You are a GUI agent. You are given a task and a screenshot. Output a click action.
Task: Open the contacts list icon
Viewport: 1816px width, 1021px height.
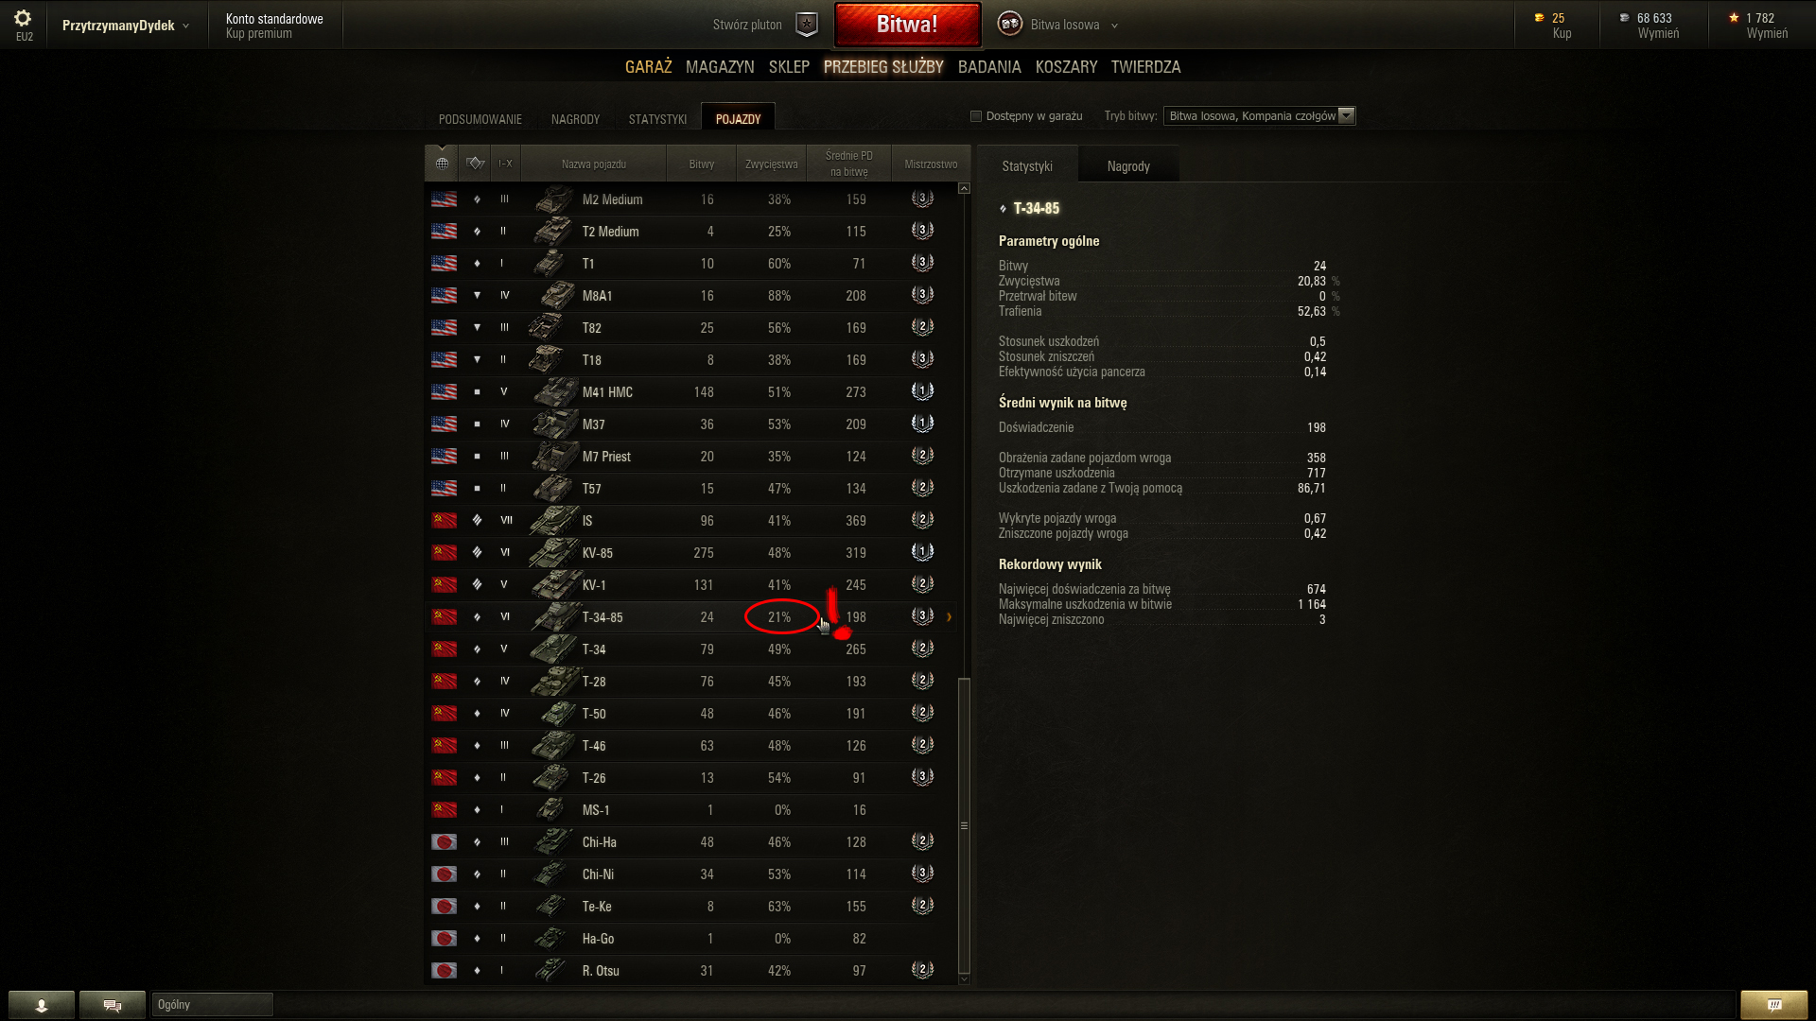tap(42, 1005)
